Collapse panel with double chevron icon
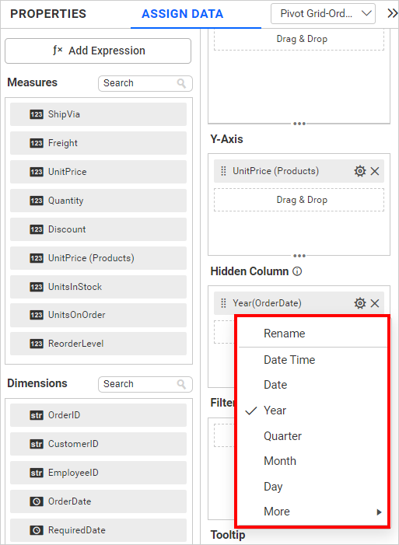This screenshot has width=399, height=545. point(393,13)
